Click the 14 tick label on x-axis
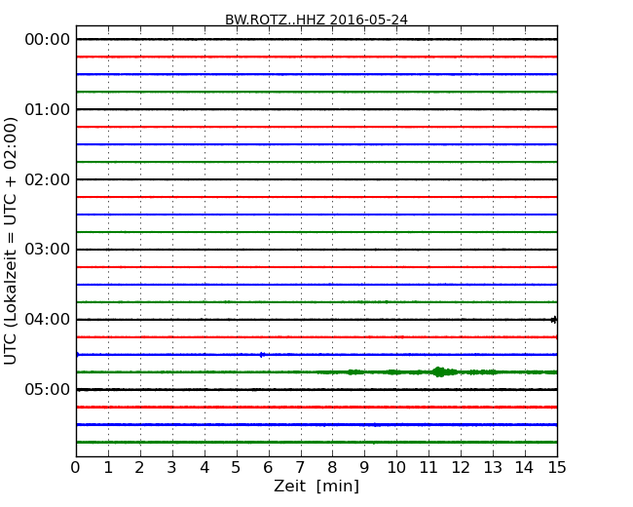The width and height of the screenshot is (633, 507). [525, 468]
